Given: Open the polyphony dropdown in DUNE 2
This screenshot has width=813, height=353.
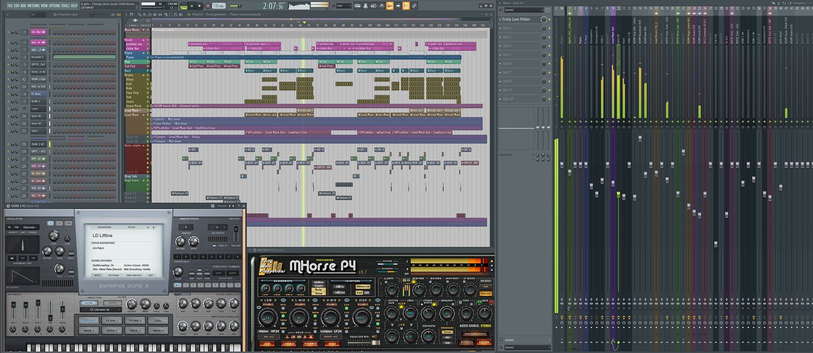Looking at the screenshot, I should click(218, 227).
